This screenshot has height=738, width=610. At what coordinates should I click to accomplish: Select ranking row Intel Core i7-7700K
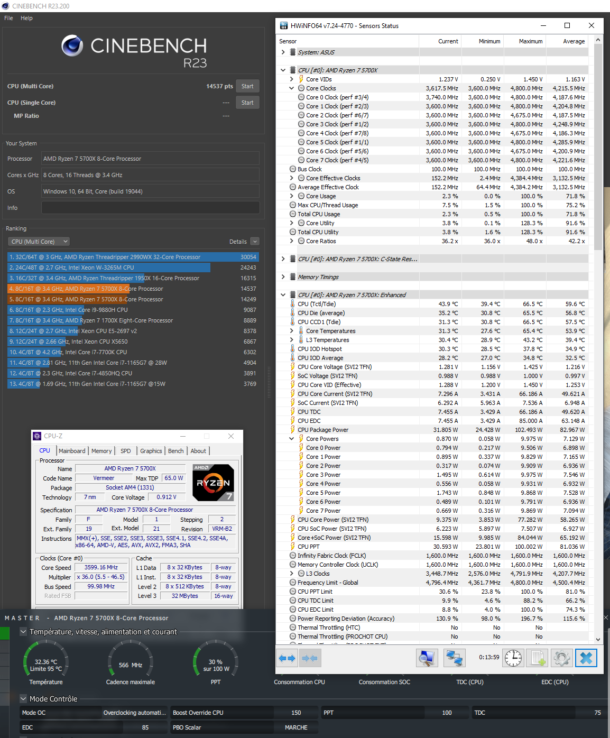pyautogui.click(x=133, y=352)
